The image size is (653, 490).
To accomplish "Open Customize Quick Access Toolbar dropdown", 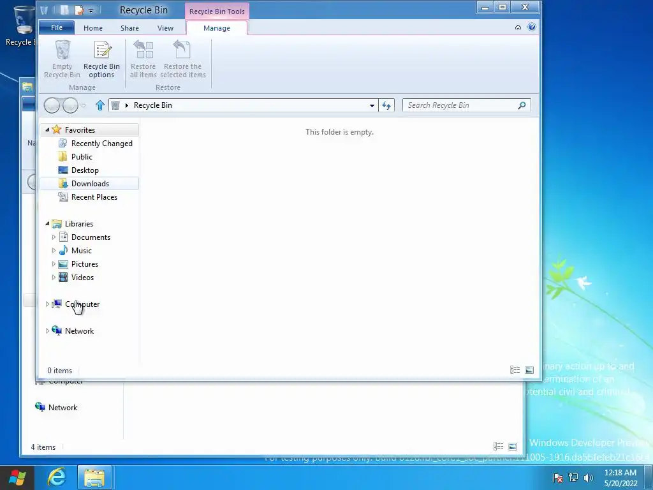I will point(91,10).
